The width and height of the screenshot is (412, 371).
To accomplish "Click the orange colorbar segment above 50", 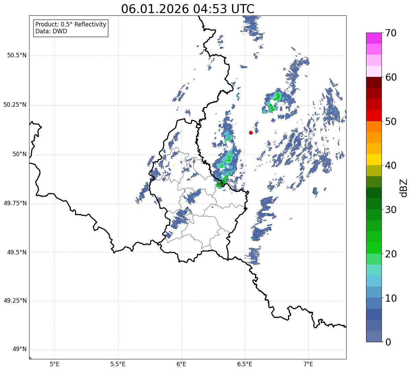I will [374, 127].
